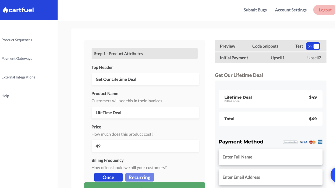335x188 pixels.
Task: Turn off the Test mode toggle
Action: (313, 46)
